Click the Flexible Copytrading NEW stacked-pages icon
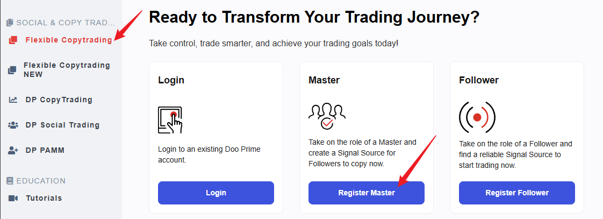The width and height of the screenshot is (603, 219). (13, 70)
